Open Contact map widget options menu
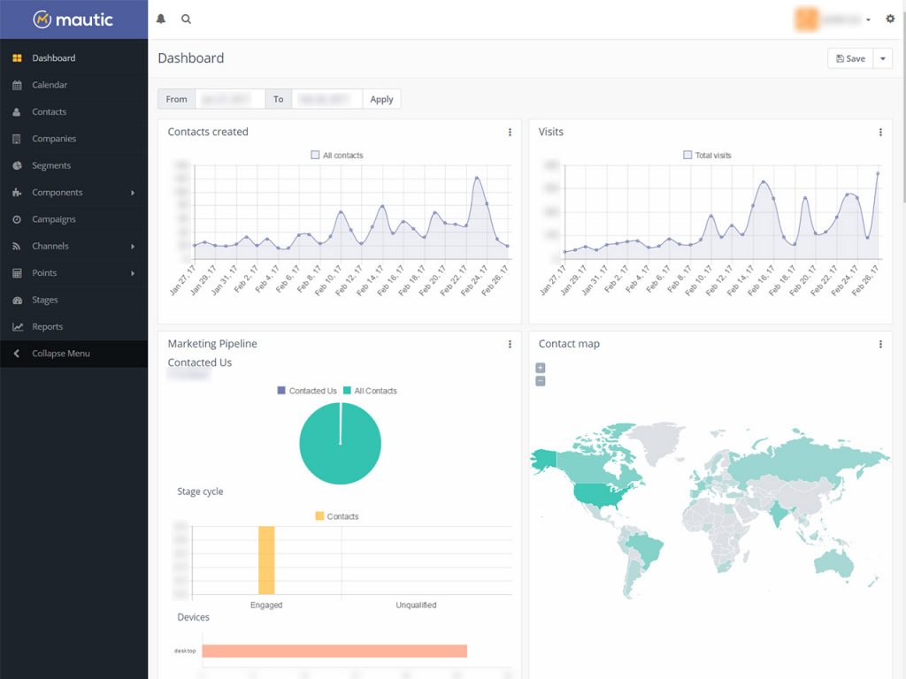Viewport: 906px width, 679px height. [x=880, y=344]
